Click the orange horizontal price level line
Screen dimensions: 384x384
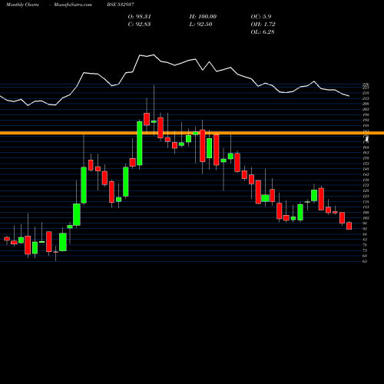pyautogui.click(x=192, y=133)
